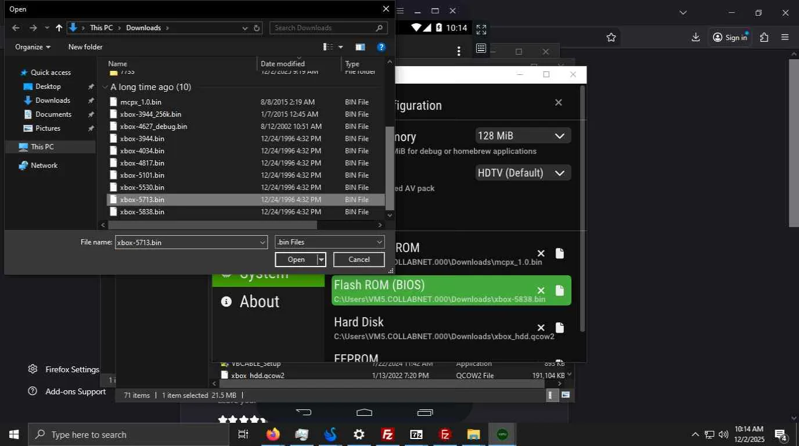Select Network in the navigation pane
This screenshot has height=446, width=799.
[x=44, y=166]
